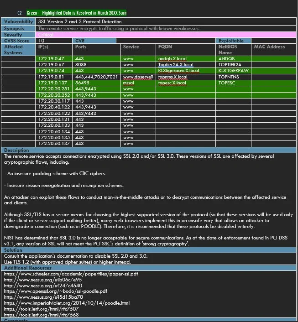Select the Ports column header
The image size is (298, 322).
pyautogui.click(x=96, y=50)
